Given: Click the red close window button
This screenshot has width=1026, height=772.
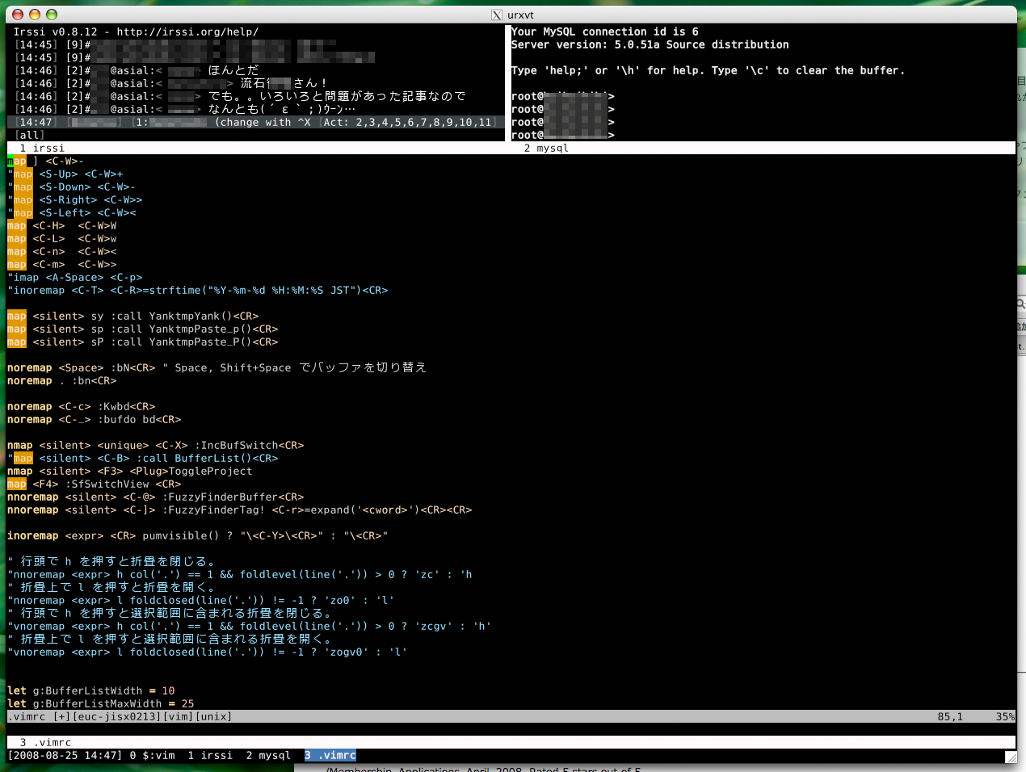Looking at the screenshot, I should point(18,15).
